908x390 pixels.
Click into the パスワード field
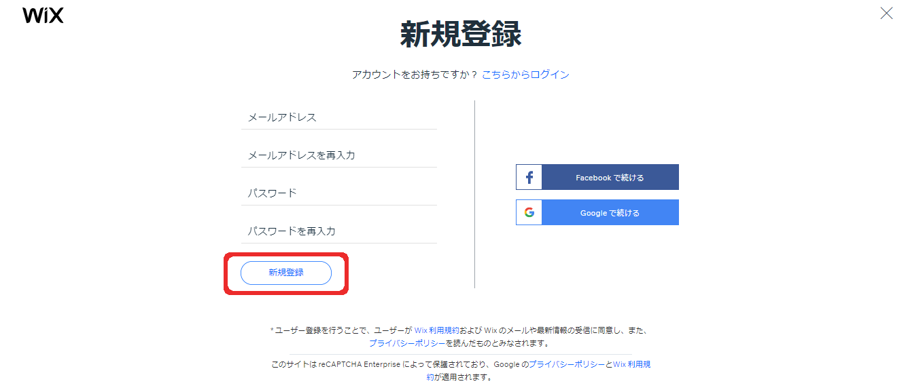pyautogui.click(x=338, y=194)
